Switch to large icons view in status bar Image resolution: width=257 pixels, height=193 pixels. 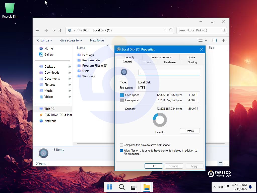(x=226, y=163)
